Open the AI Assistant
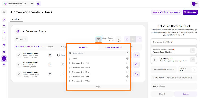Viewport: 200px width, 98px height. click(x=190, y=12)
